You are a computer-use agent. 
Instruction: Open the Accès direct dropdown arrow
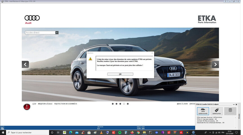coord(57,32)
